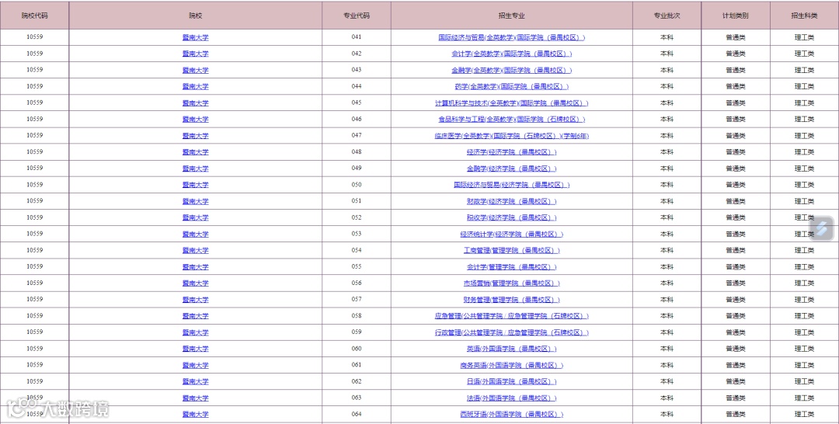Select major code cell 058
The height and width of the screenshot is (424, 839).
click(357, 316)
